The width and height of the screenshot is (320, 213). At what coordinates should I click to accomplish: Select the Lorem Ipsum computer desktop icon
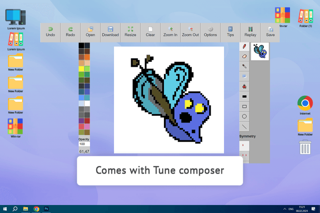click(x=16, y=19)
